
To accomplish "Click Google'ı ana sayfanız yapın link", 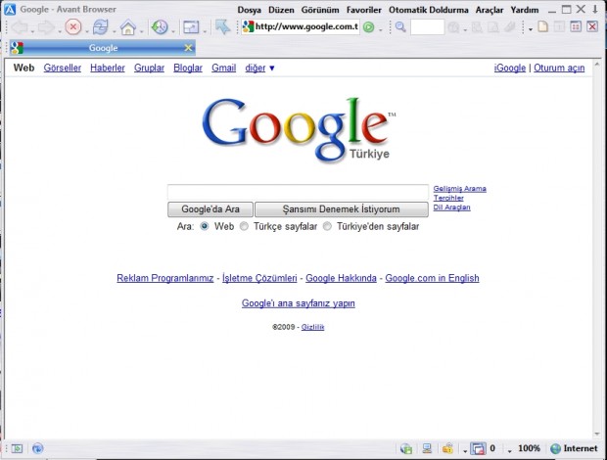I will click(299, 303).
